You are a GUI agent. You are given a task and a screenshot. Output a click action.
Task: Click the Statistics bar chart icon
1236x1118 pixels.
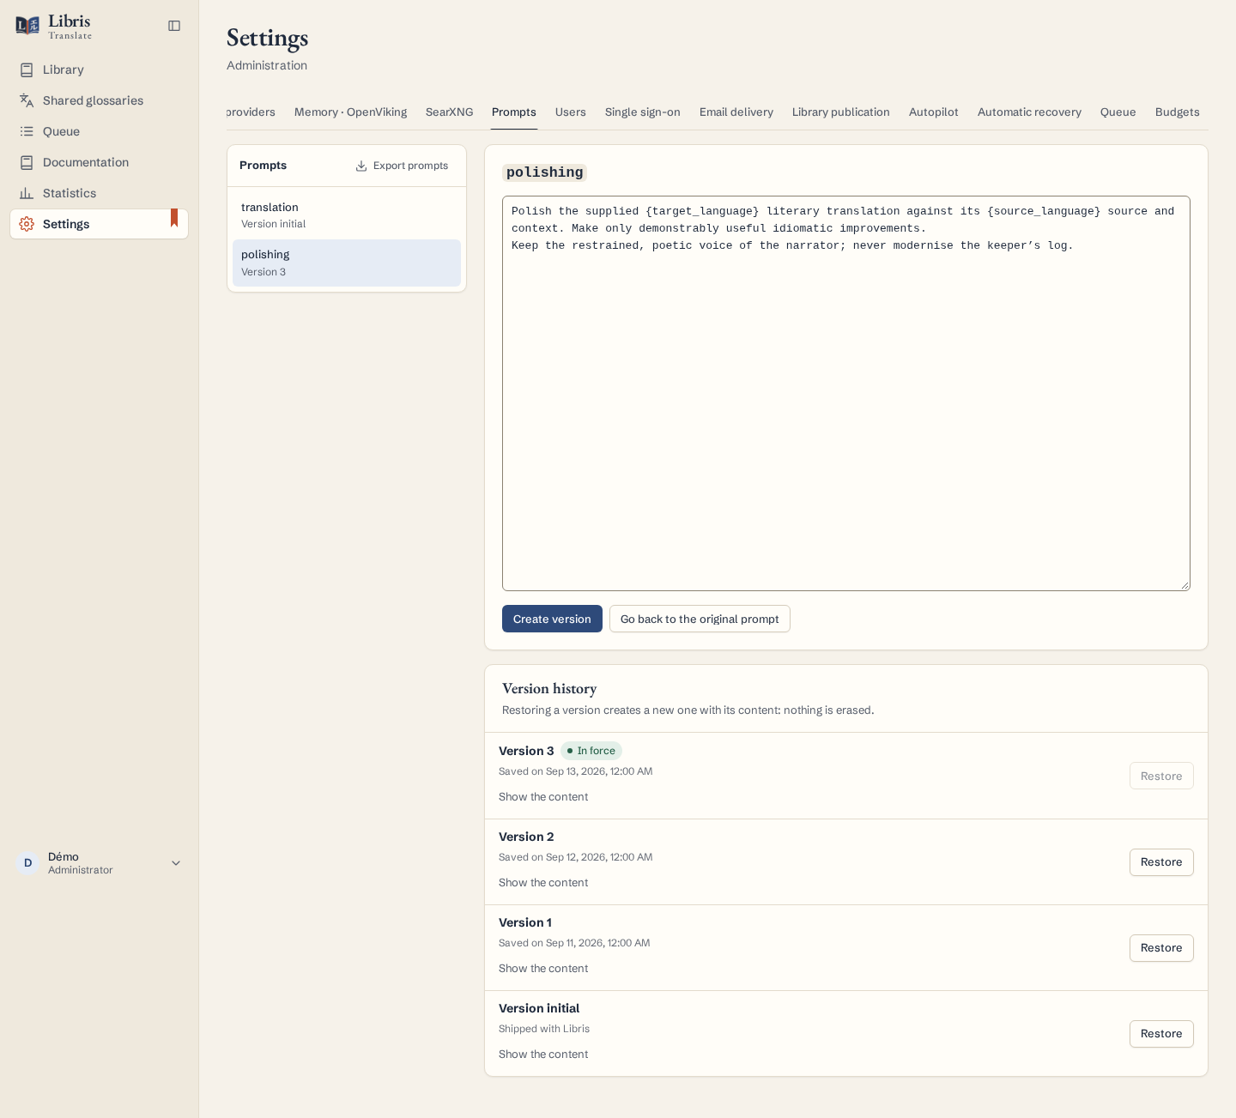click(27, 193)
